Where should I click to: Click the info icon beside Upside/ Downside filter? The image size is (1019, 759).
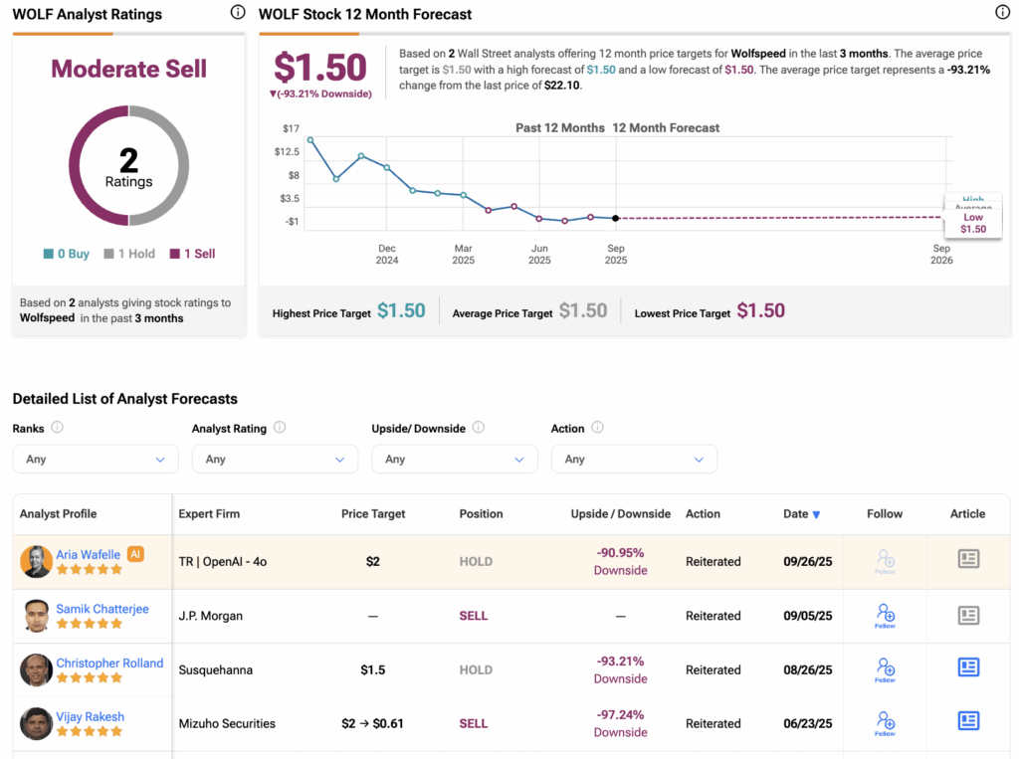coord(479,428)
